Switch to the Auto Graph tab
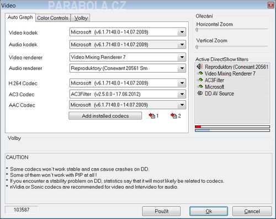276x219 pixels. (20, 18)
